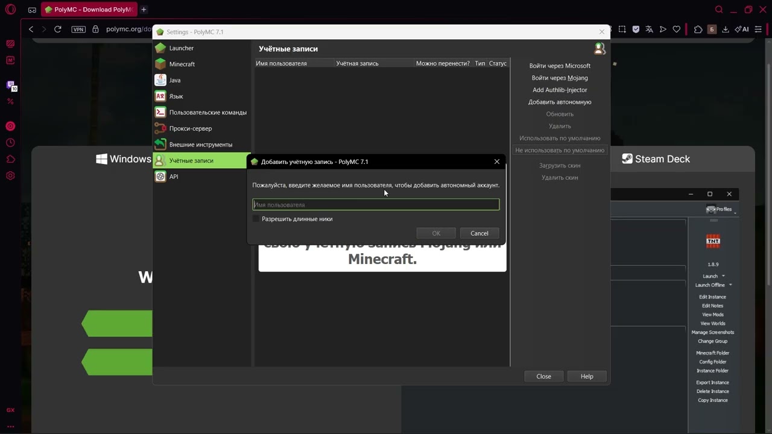Screen dimensions: 772x434
Task: Open browser history from the sidebar
Action: pos(10,143)
